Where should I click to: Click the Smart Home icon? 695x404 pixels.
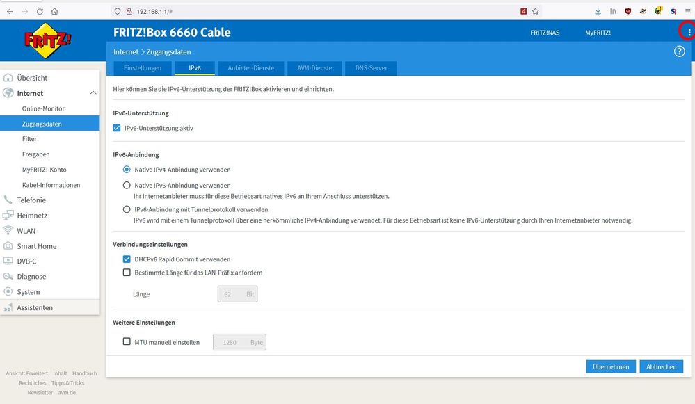click(8, 246)
